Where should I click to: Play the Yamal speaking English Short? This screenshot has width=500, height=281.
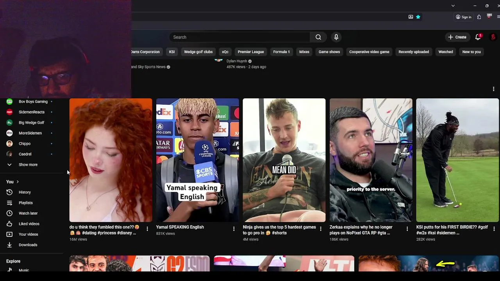(x=197, y=160)
